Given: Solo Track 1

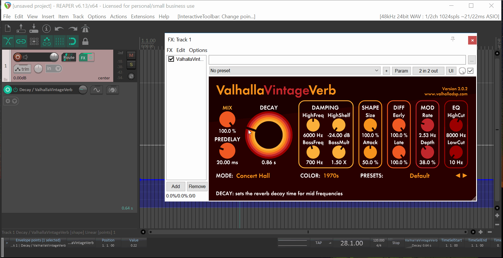Looking at the screenshot, I should pos(131,64).
